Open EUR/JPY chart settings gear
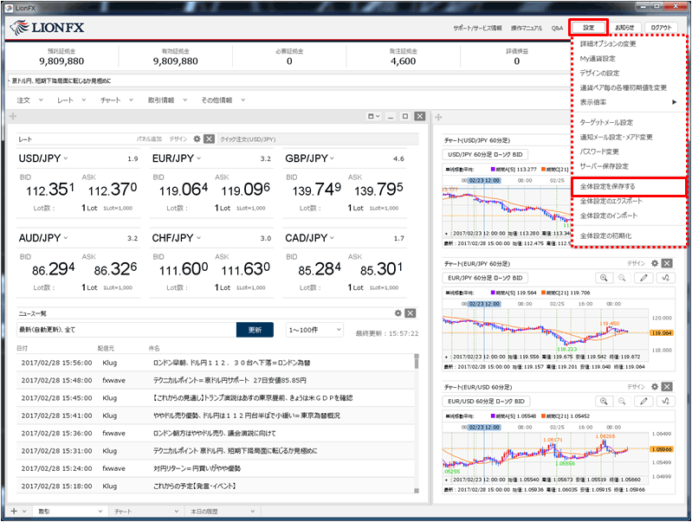The height and width of the screenshot is (522, 692). [655, 263]
